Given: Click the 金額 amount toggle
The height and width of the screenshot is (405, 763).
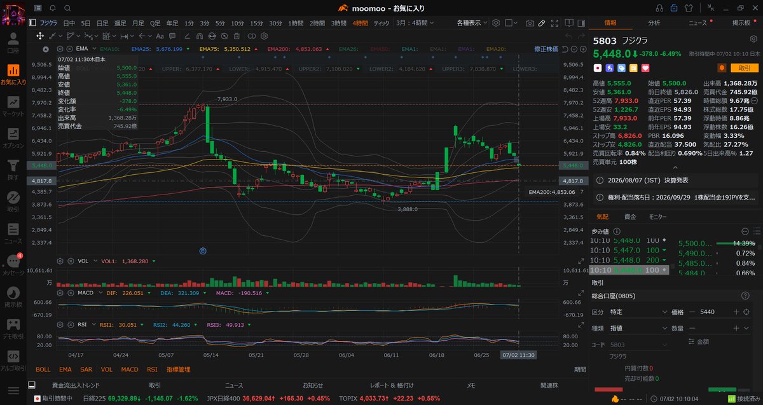Looking at the screenshot, I should 698,341.
